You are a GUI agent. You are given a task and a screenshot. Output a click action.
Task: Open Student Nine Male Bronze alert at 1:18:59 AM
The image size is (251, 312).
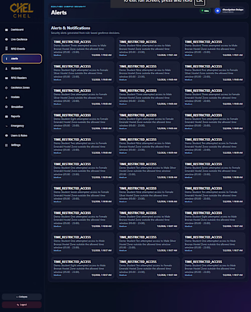point(148,146)
